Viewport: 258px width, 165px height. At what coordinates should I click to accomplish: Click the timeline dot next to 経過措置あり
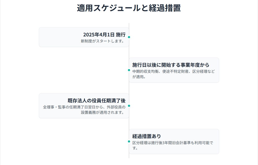click(129, 141)
